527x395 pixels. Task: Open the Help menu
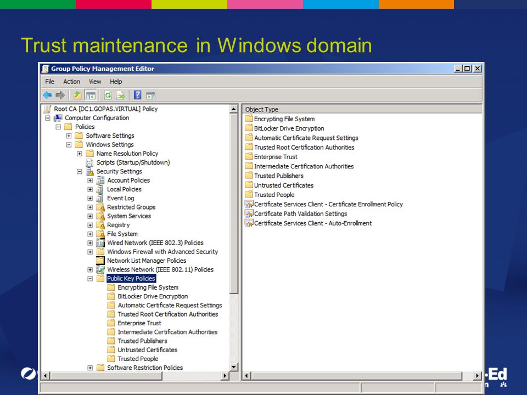pos(116,82)
